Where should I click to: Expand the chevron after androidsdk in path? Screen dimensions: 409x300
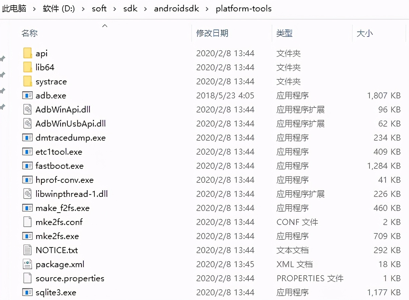[x=208, y=9]
